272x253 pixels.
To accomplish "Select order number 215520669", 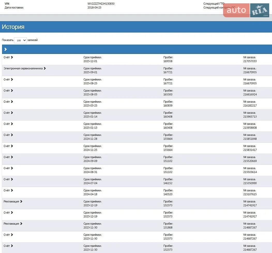I will coord(250,161).
